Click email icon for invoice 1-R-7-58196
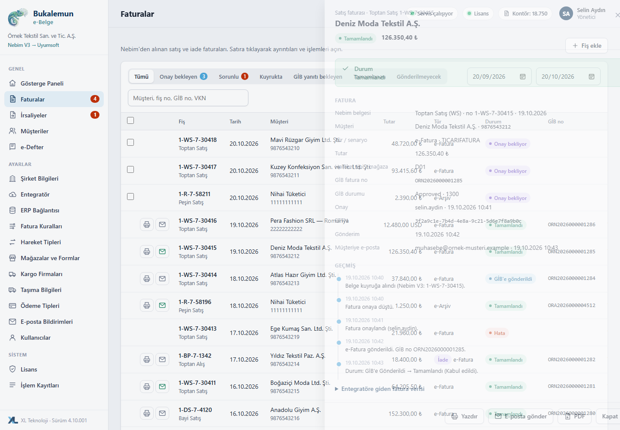620x430 pixels. [162, 305]
